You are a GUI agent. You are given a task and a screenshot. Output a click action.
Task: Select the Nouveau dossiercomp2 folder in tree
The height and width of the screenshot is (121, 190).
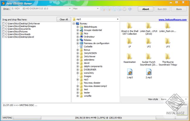pos(95,86)
